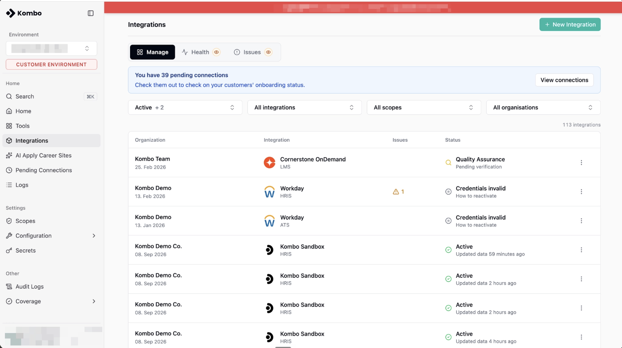This screenshot has height=348, width=622.
Task: Click the eye icon on Health tab
Action: (x=216, y=52)
